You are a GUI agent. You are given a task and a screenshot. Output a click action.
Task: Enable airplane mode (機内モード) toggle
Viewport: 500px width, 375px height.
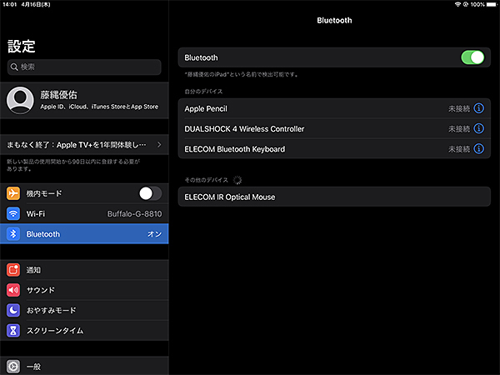coord(150,193)
